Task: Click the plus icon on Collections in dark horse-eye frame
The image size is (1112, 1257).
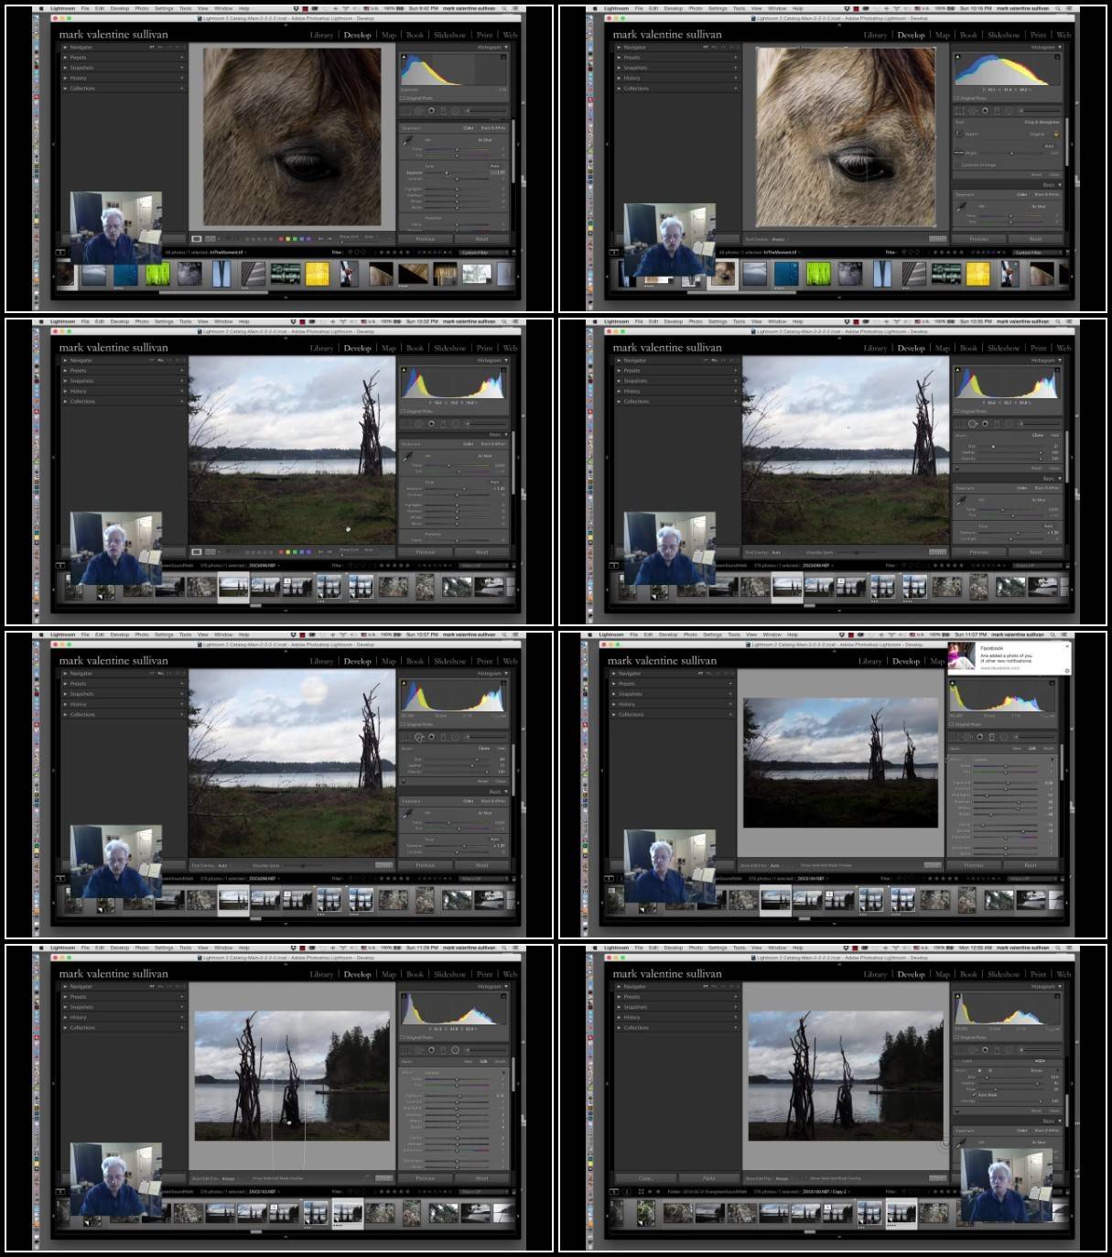Action: pos(181,88)
